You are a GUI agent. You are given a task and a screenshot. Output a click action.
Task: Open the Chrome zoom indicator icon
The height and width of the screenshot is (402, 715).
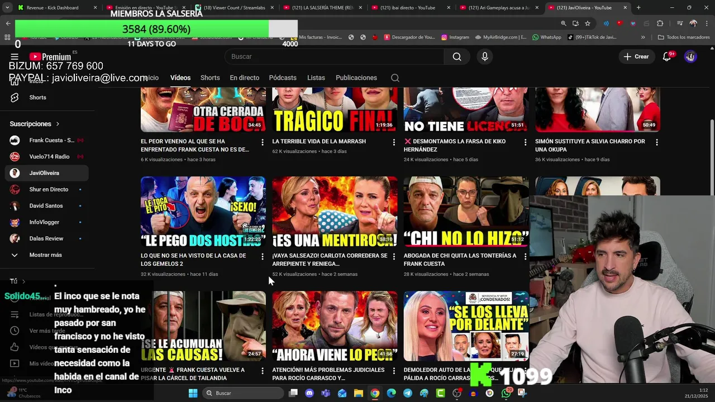click(x=563, y=23)
